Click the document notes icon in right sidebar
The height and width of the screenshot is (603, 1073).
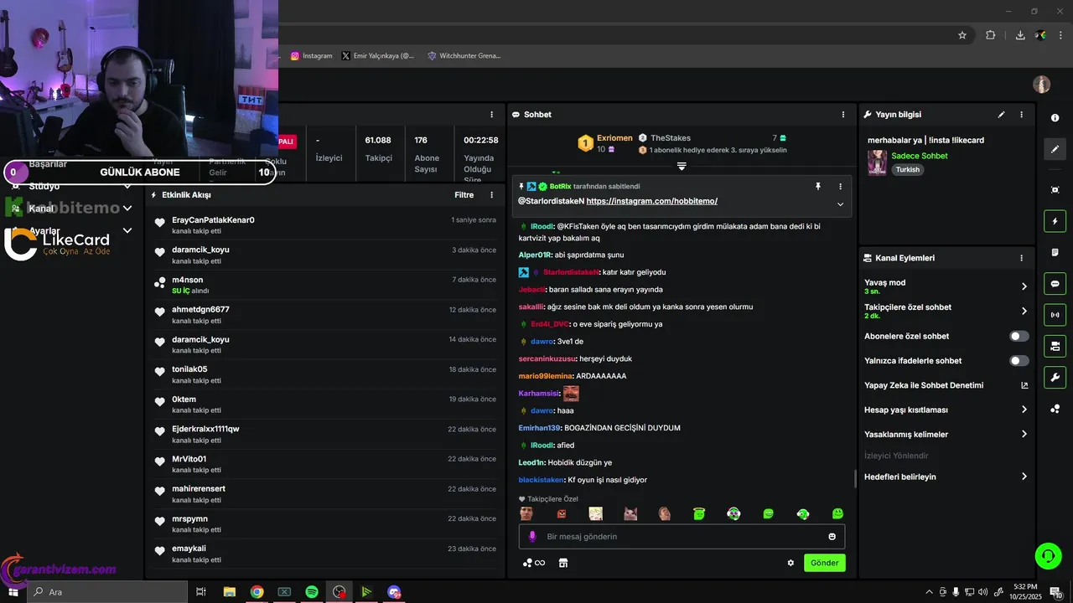click(x=1055, y=252)
